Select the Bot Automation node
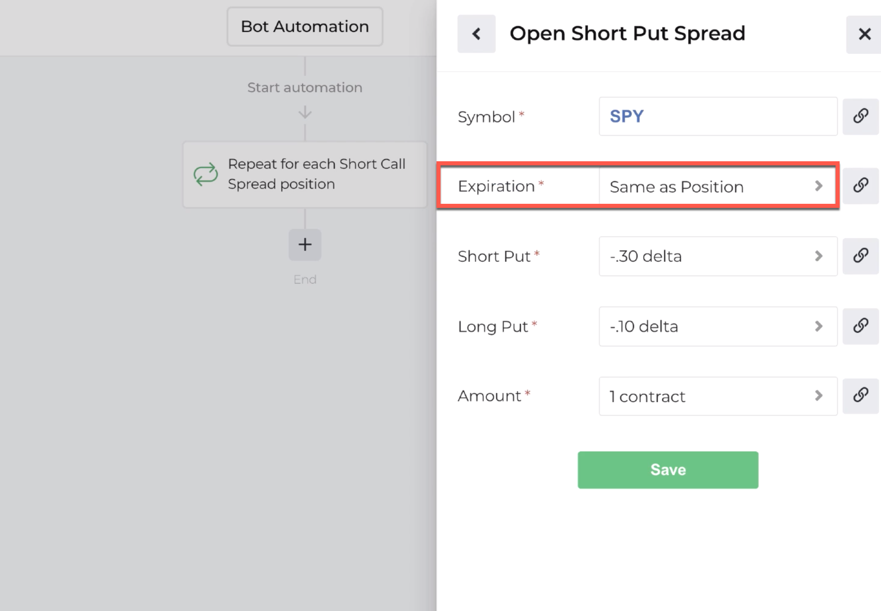Viewport: 881px width, 611px height. pyautogui.click(x=305, y=26)
